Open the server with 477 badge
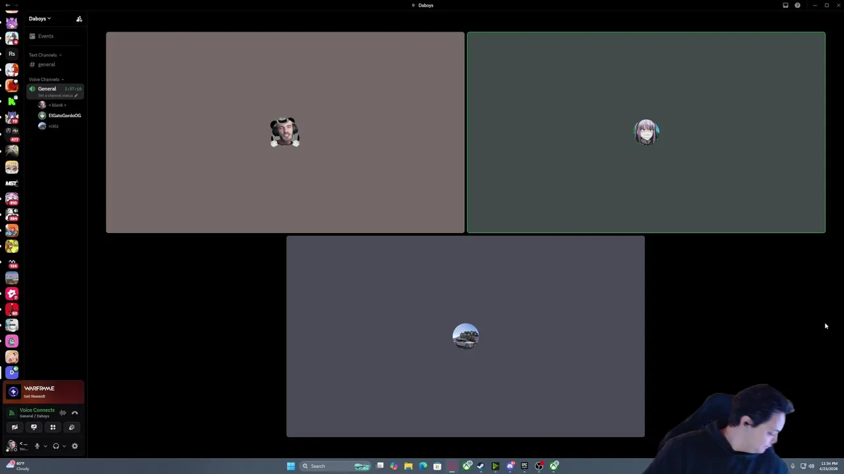This screenshot has height=474, width=844. click(x=12, y=134)
